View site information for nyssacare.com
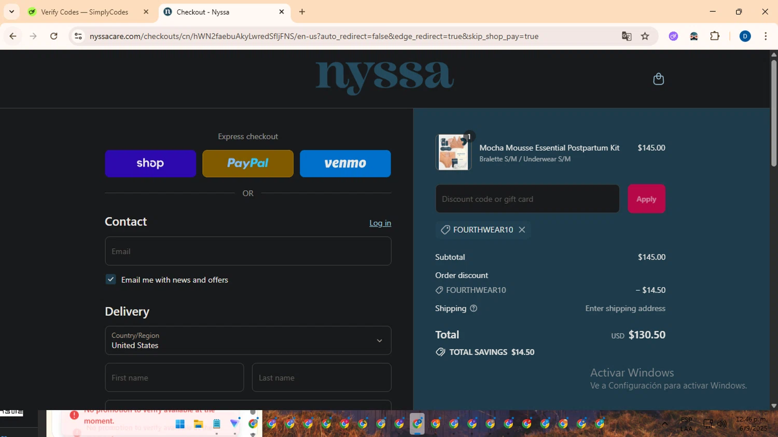This screenshot has height=437, width=778. 78,36
